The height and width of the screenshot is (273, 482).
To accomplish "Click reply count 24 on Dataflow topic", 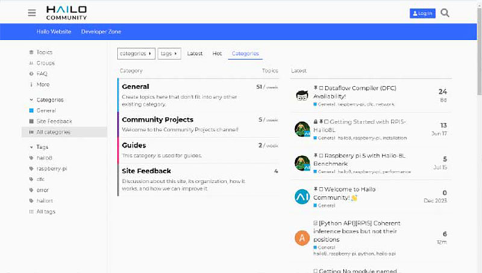I will coord(443,92).
